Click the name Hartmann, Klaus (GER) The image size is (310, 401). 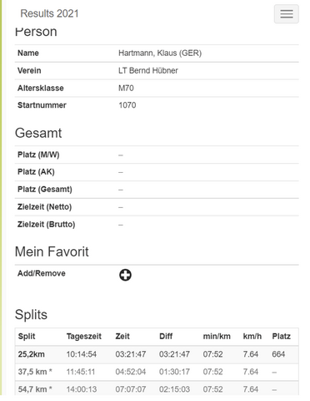[x=160, y=53]
